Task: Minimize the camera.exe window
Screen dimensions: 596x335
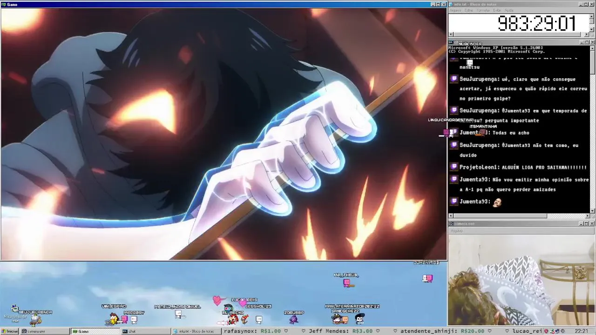Action: [581, 224]
